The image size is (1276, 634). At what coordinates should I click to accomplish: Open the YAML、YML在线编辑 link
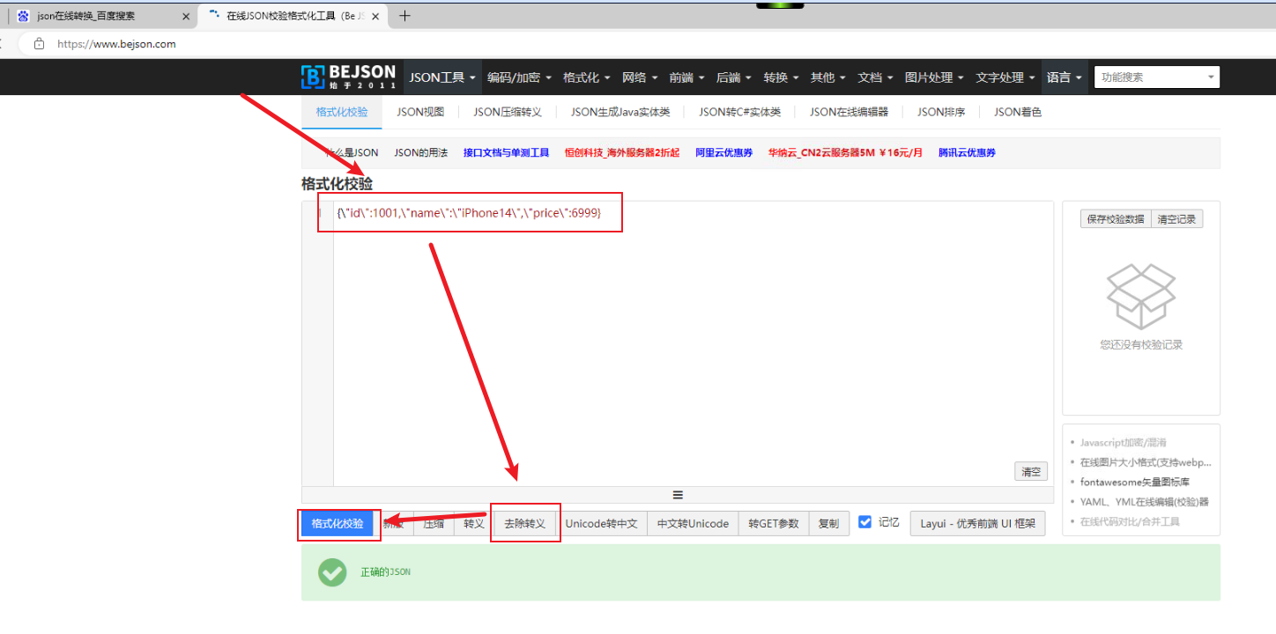[x=1145, y=502]
